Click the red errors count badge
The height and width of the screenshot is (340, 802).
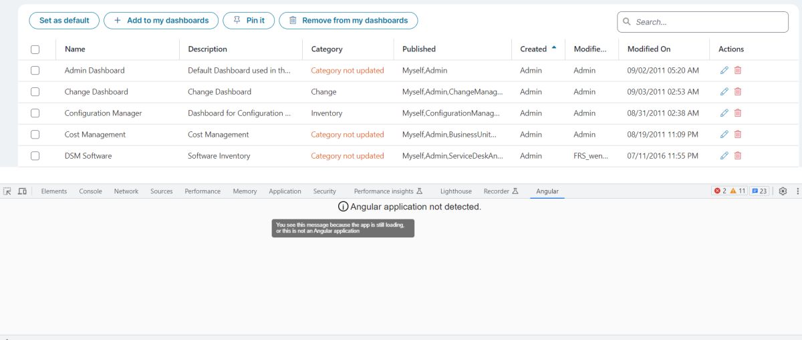720,191
